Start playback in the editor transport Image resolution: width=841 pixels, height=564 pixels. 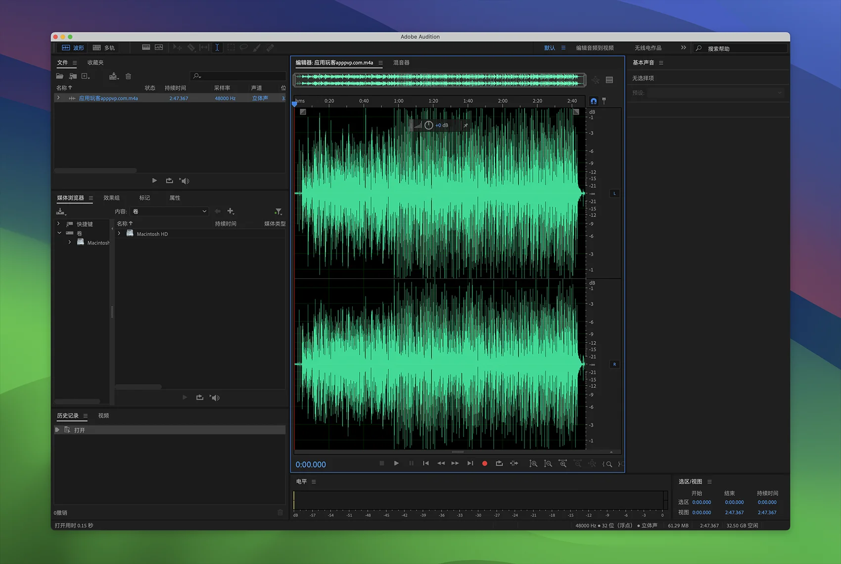click(x=396, y=463)
